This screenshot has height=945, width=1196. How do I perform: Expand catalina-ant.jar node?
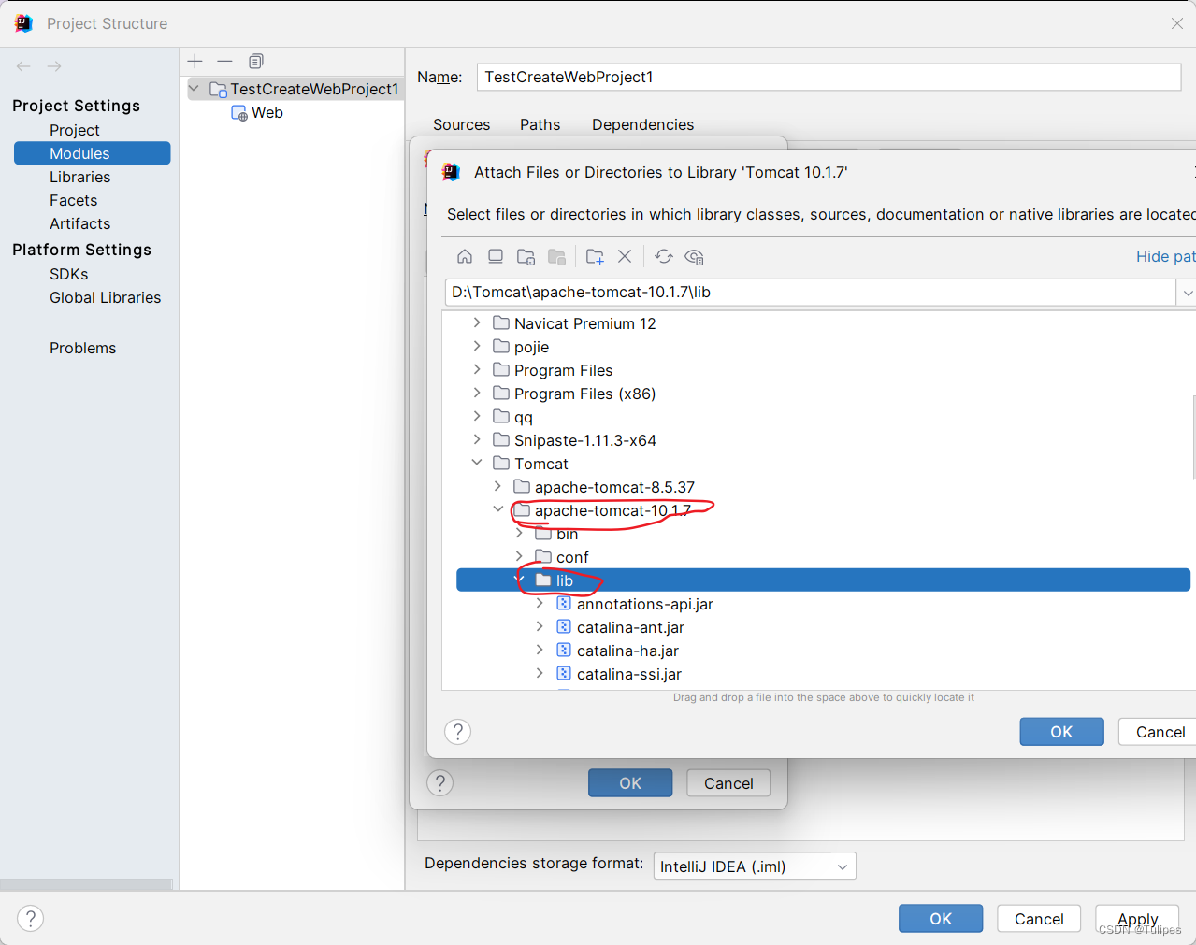pyautogui.click(x=540, y=627)
